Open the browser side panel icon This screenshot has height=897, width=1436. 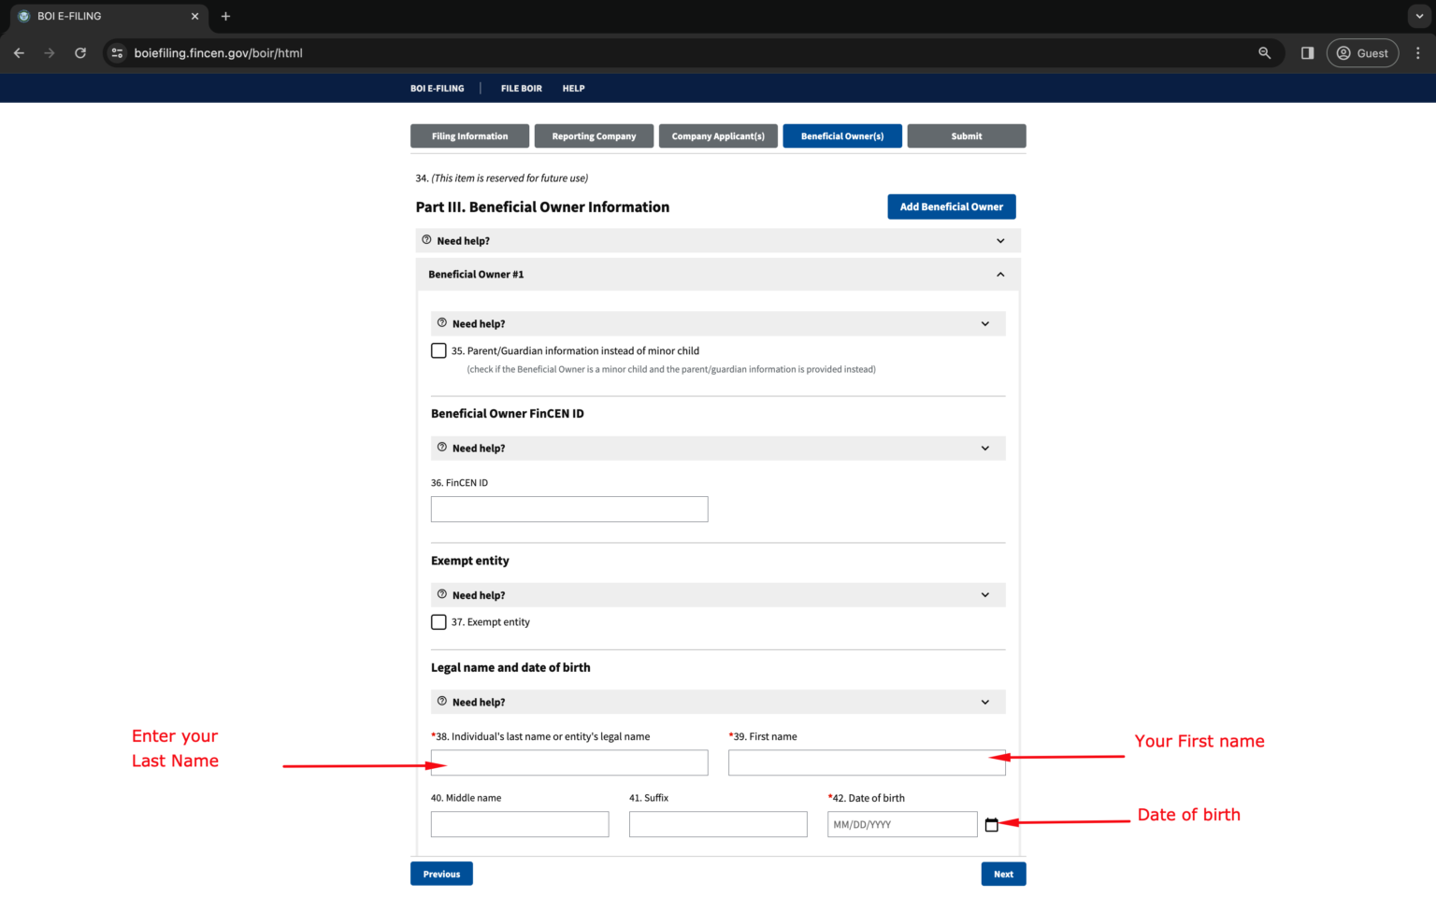pos(1307,53)
